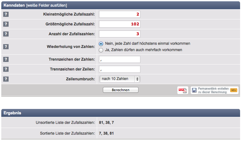The width and height of the screenshot is (242, 141).
Task: Select 'Nein, jede Zahl höchstens einmal' option
Action: [x=101, y=44]
